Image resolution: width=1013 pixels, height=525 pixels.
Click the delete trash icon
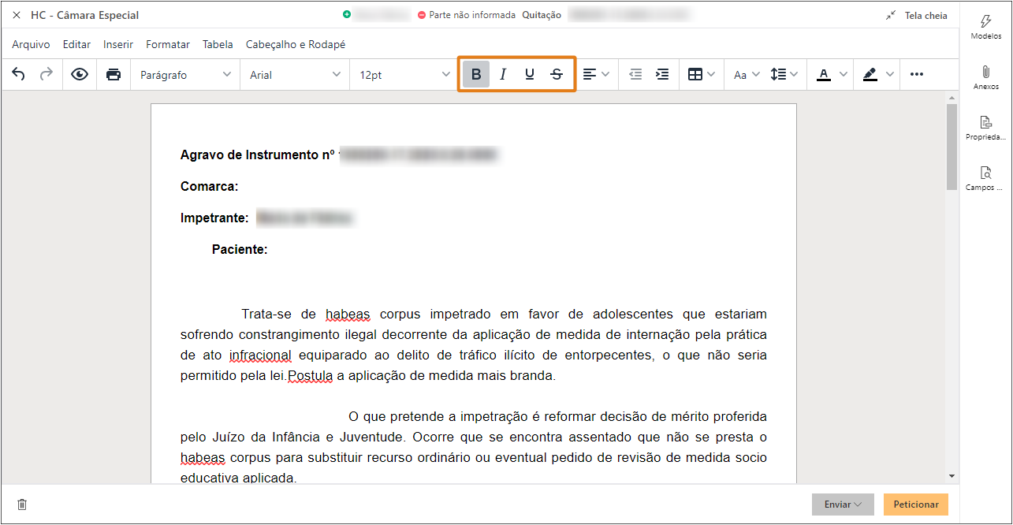pyautogui.click(x=22, y=504)
